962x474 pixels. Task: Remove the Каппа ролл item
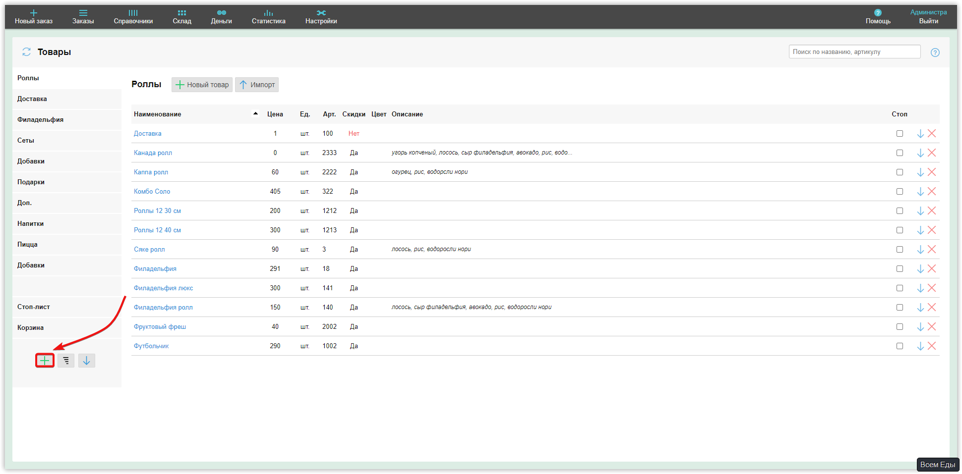[x=932, y=172]
